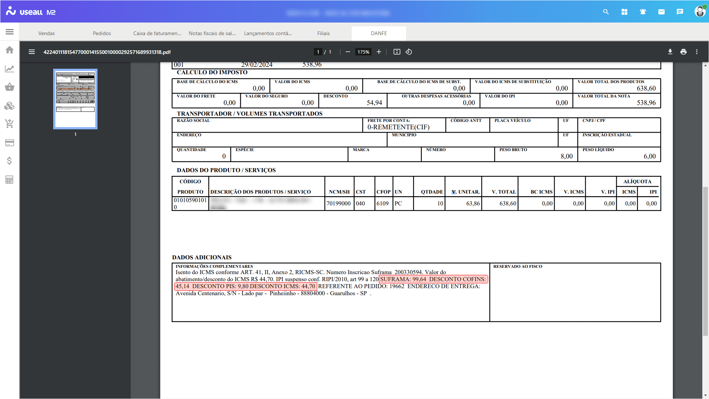The height and width of the screenshot is (399, 709).
Task: Open the purchase cart icon in sidebar
Action: click(x=10, y=124)
